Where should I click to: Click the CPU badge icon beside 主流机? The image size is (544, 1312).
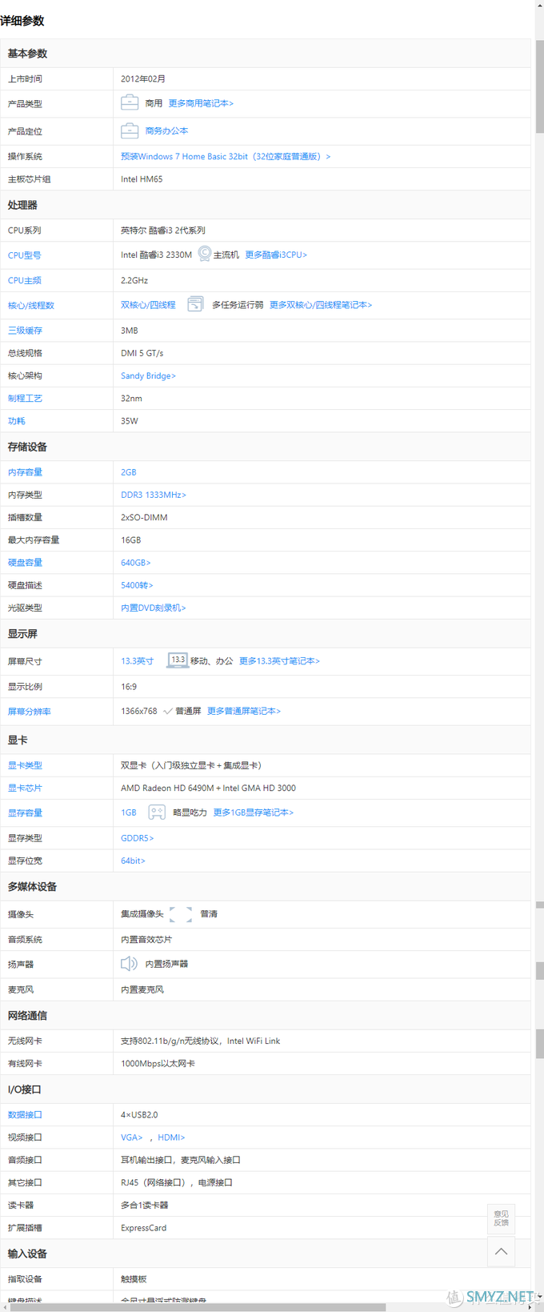(205, 254)
